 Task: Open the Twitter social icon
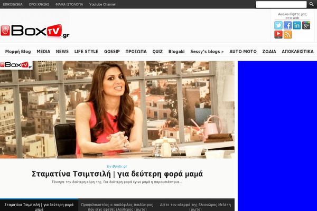(278, 25)
